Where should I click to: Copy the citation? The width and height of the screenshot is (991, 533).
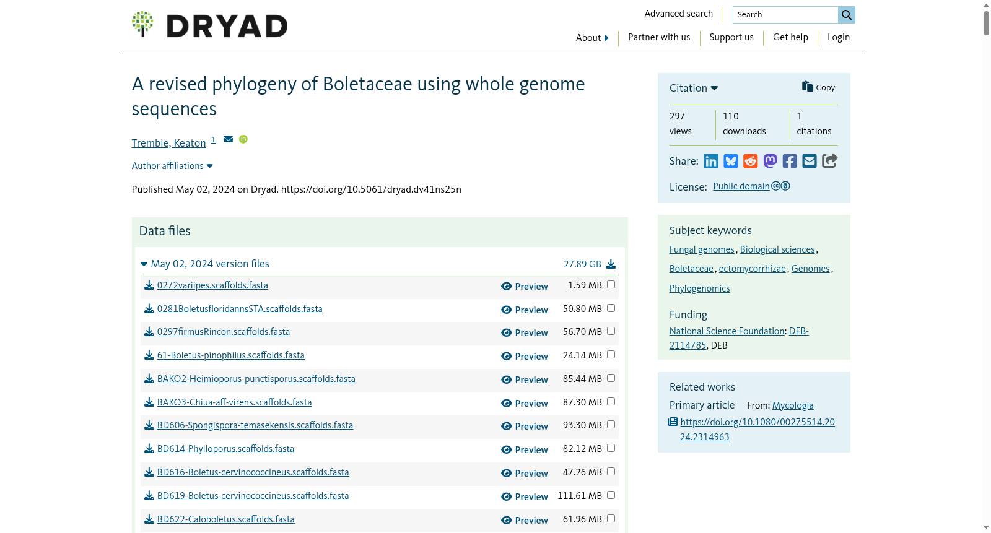click(818, 87)
